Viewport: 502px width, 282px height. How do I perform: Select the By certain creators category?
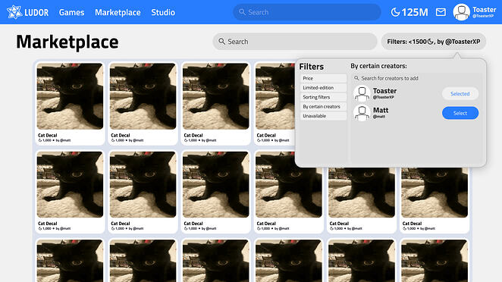pyautogui.click(x=323, y=107)
